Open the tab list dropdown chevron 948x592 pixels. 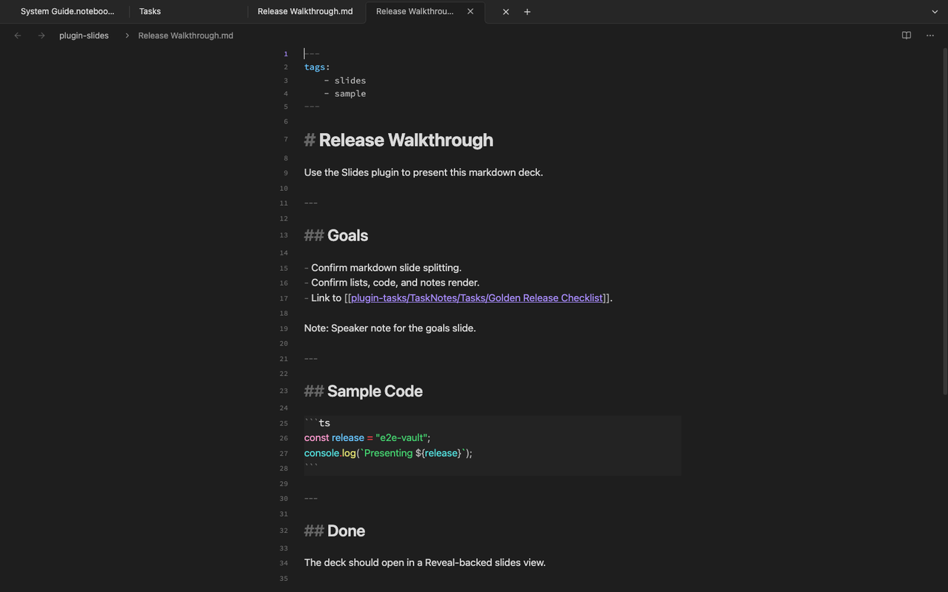point(935,12)
